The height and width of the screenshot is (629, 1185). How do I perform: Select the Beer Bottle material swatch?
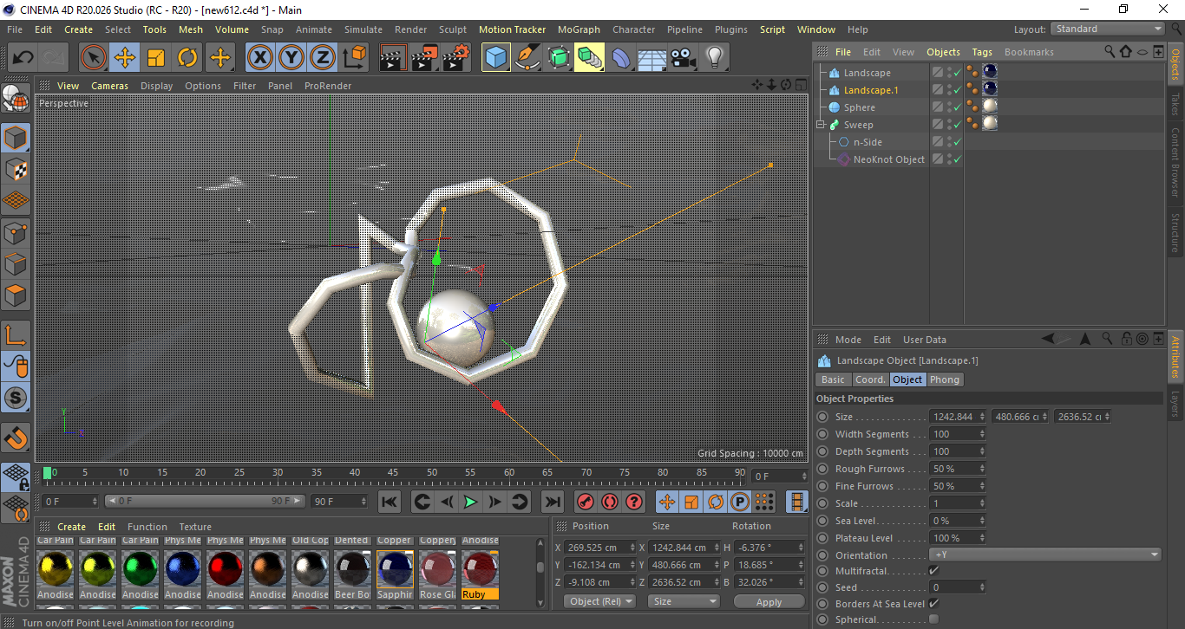pyautogui.click(x=352, y=568)
